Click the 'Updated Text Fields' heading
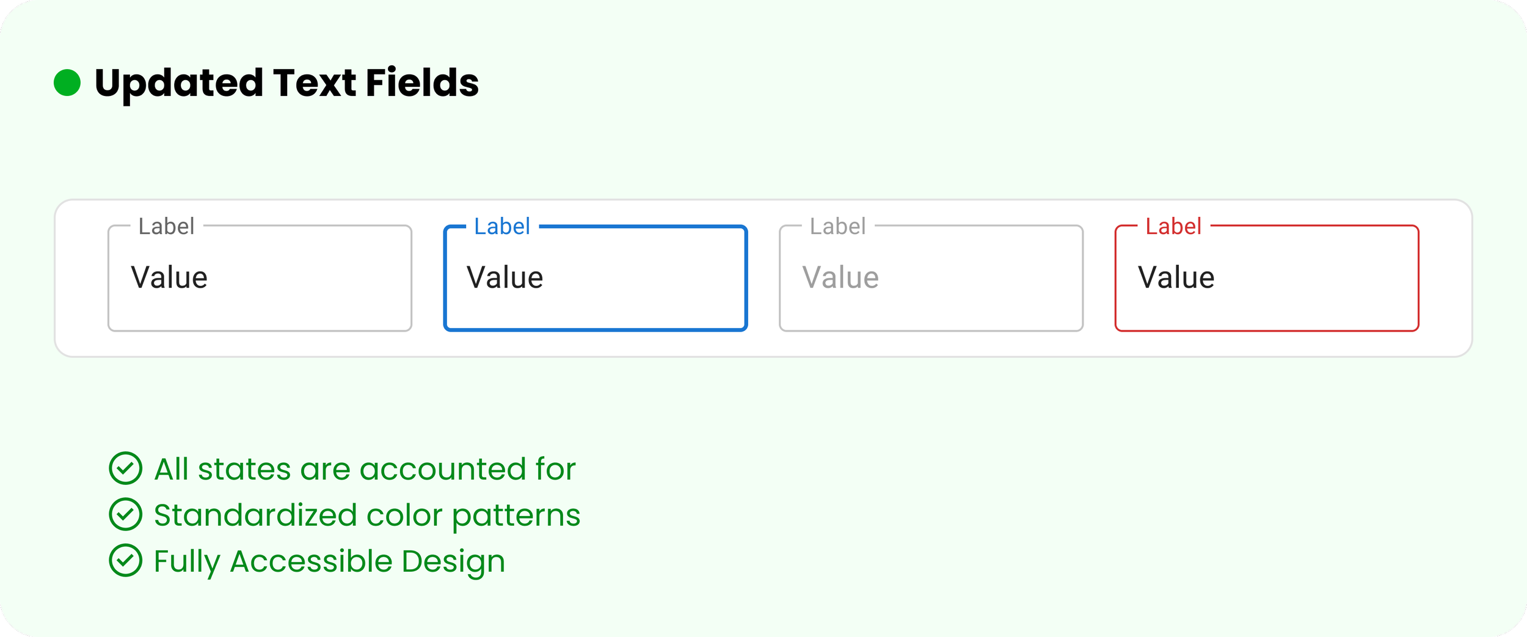The height and width of the screenshot is (637, 1527). click(x=286, y=82)
